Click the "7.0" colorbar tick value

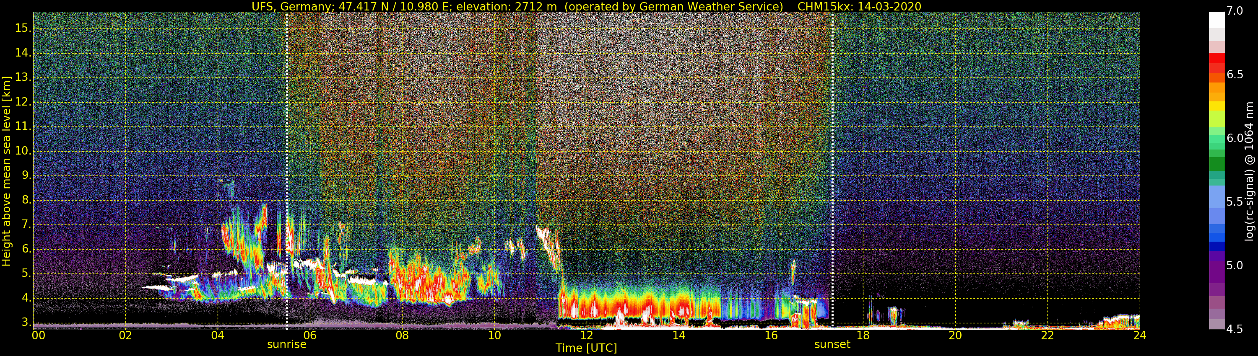click(x=1235, y=11)
